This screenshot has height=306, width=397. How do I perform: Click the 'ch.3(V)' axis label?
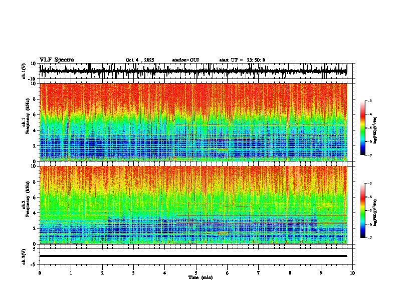(24, 256)
